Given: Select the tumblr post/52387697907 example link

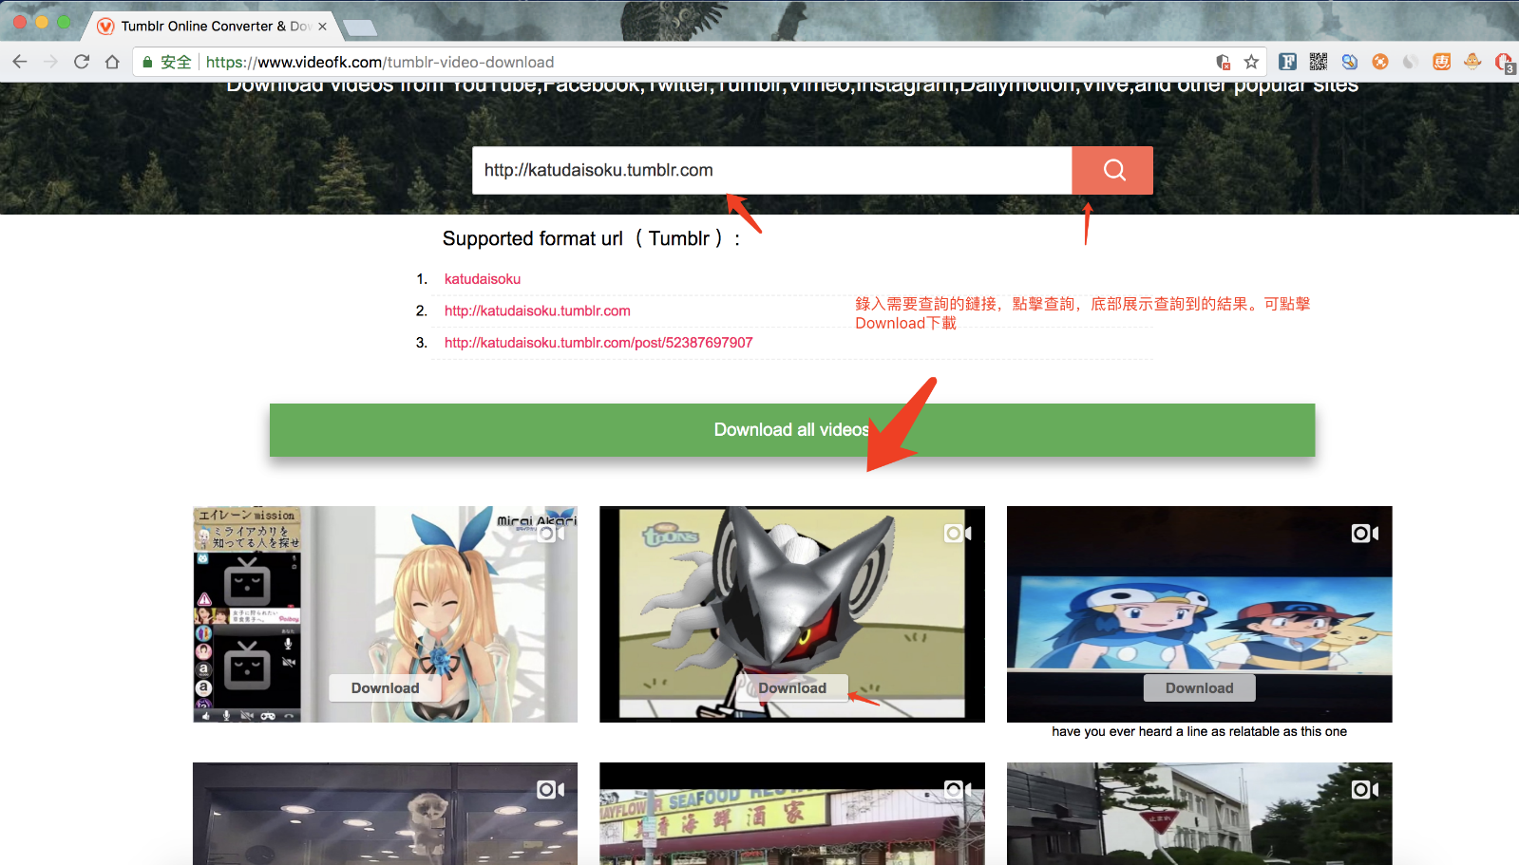Looking at the screenshot, I should (x=598, y=343).
